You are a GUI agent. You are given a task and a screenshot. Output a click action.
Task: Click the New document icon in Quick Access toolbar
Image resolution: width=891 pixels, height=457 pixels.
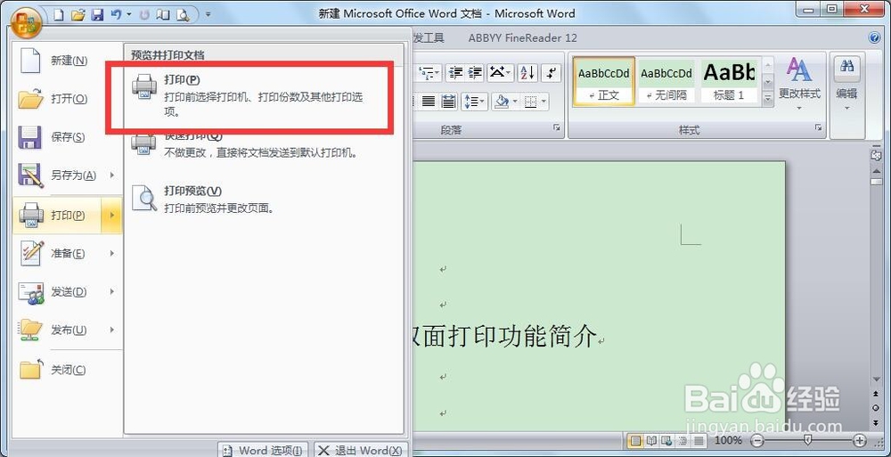pyautogui.click(x=59, y=14)
